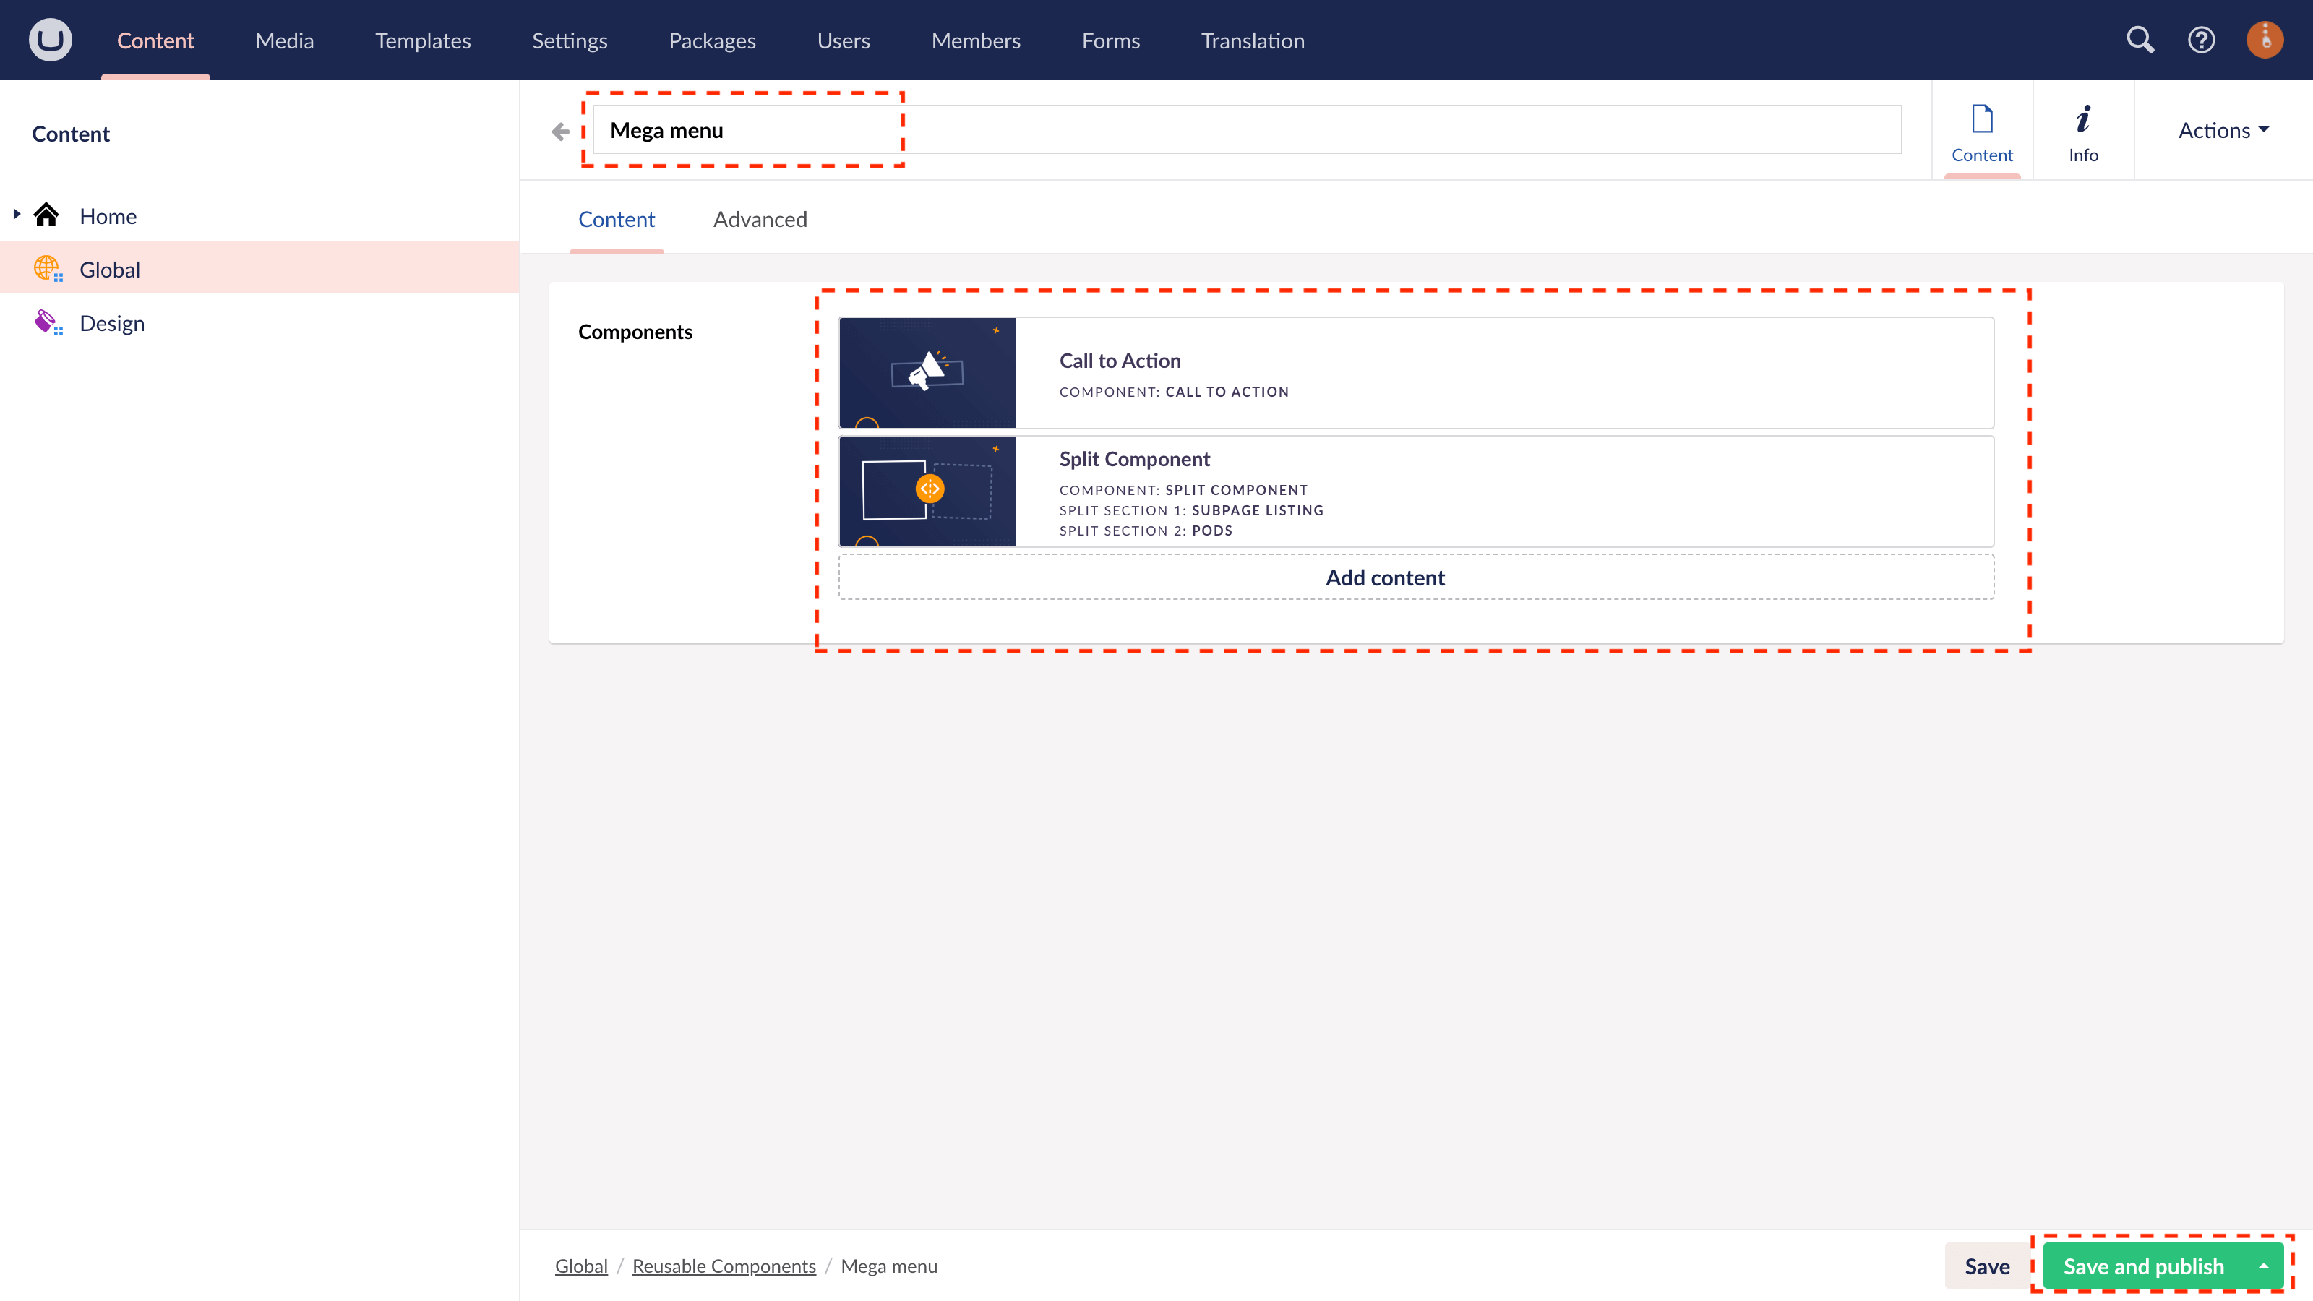Open the search icon in the top bar
The image size is (2313, 1301).
click(2140, 40)
